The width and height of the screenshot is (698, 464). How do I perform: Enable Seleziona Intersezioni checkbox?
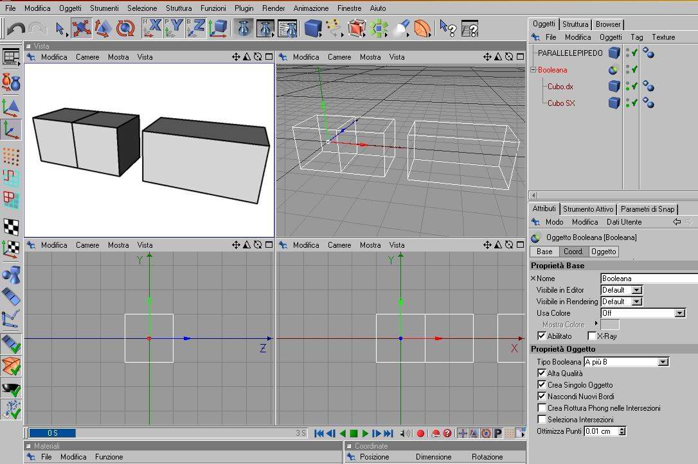click(542, 419)
